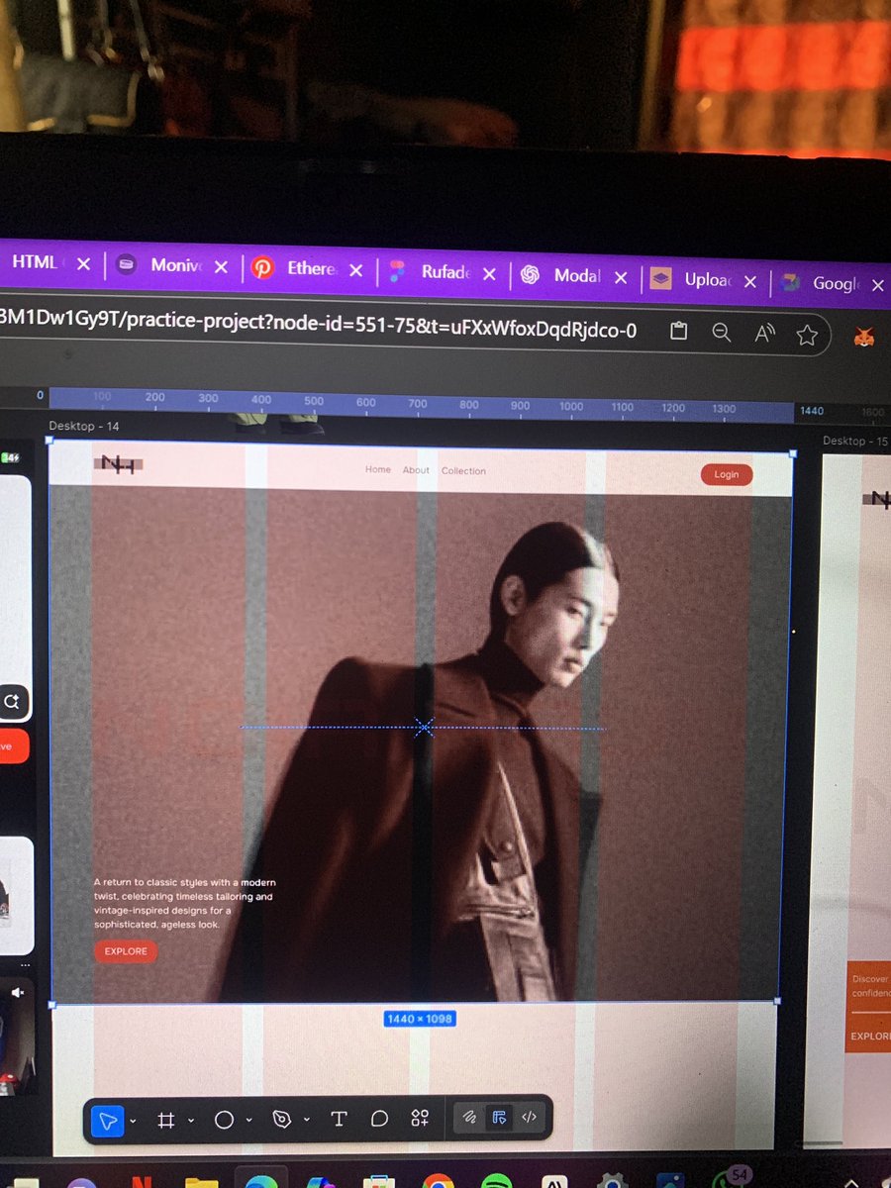This screenshot has height=1188, width=891.
Task: Switch to Draw mode toggle
Action: point(470,1118)
